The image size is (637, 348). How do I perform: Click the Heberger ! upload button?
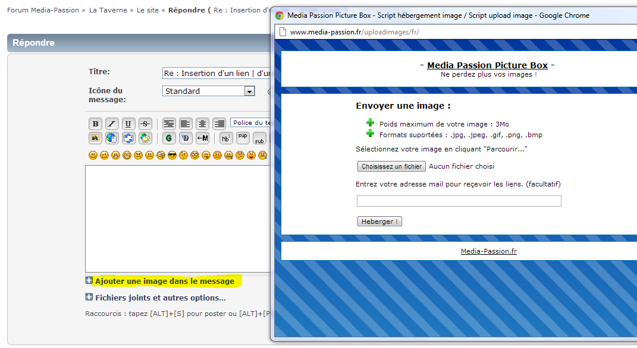click(379, 222)
